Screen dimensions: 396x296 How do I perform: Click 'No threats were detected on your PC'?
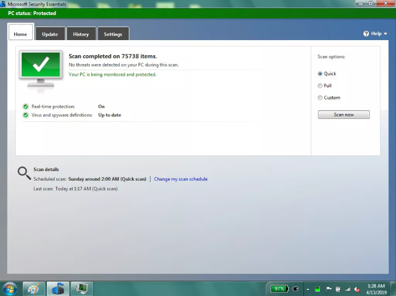(124, 65)
